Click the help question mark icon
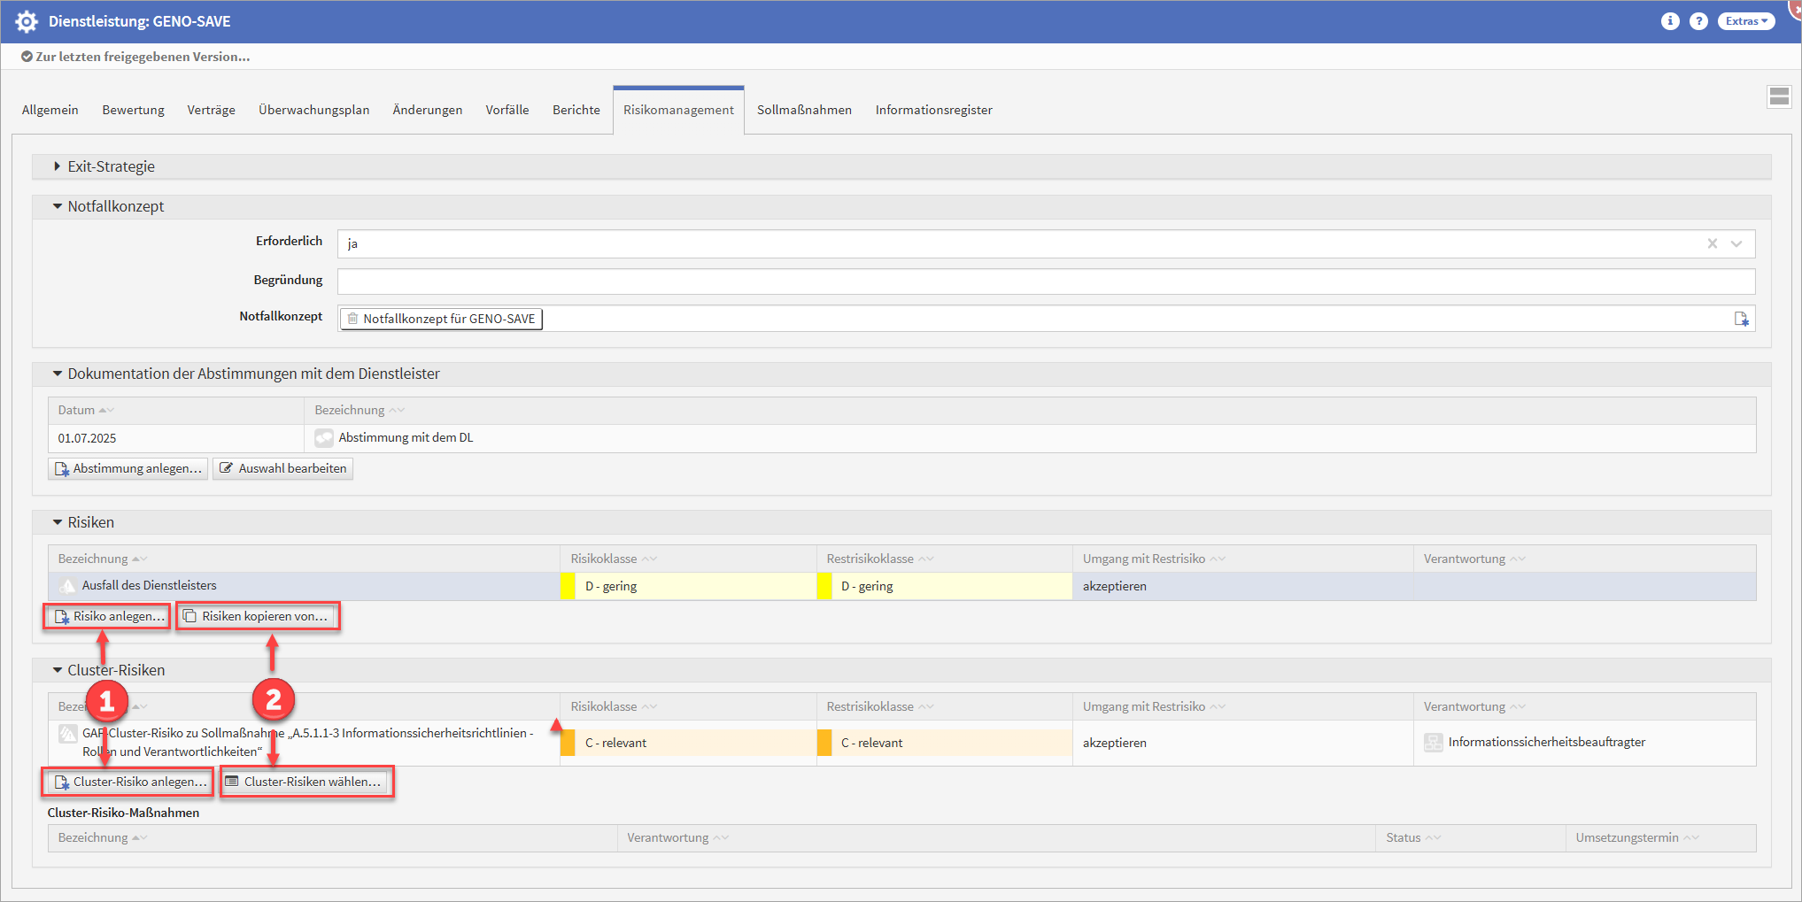This screenshot has height=902, width=1802. click(x=1698, y=21)
